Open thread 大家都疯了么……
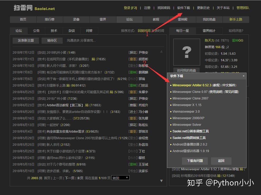The height and width of the screenshot is (195, 261). pos(59,118)
